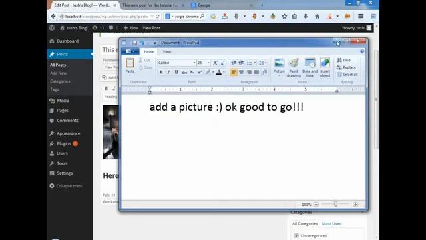Click Replace in Editing group
The height and width of the screenshot is (240, 426).
coord(346,67)
